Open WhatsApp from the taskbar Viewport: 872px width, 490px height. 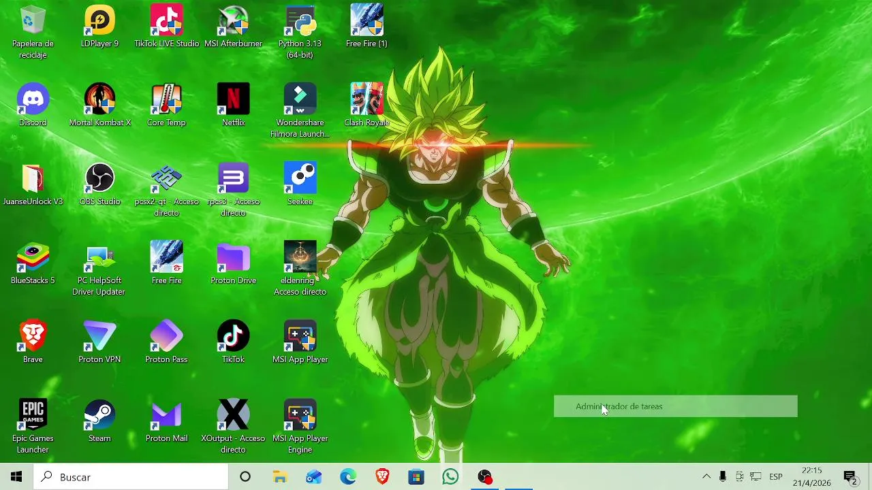pyautogui.click(x=450, y=477)
